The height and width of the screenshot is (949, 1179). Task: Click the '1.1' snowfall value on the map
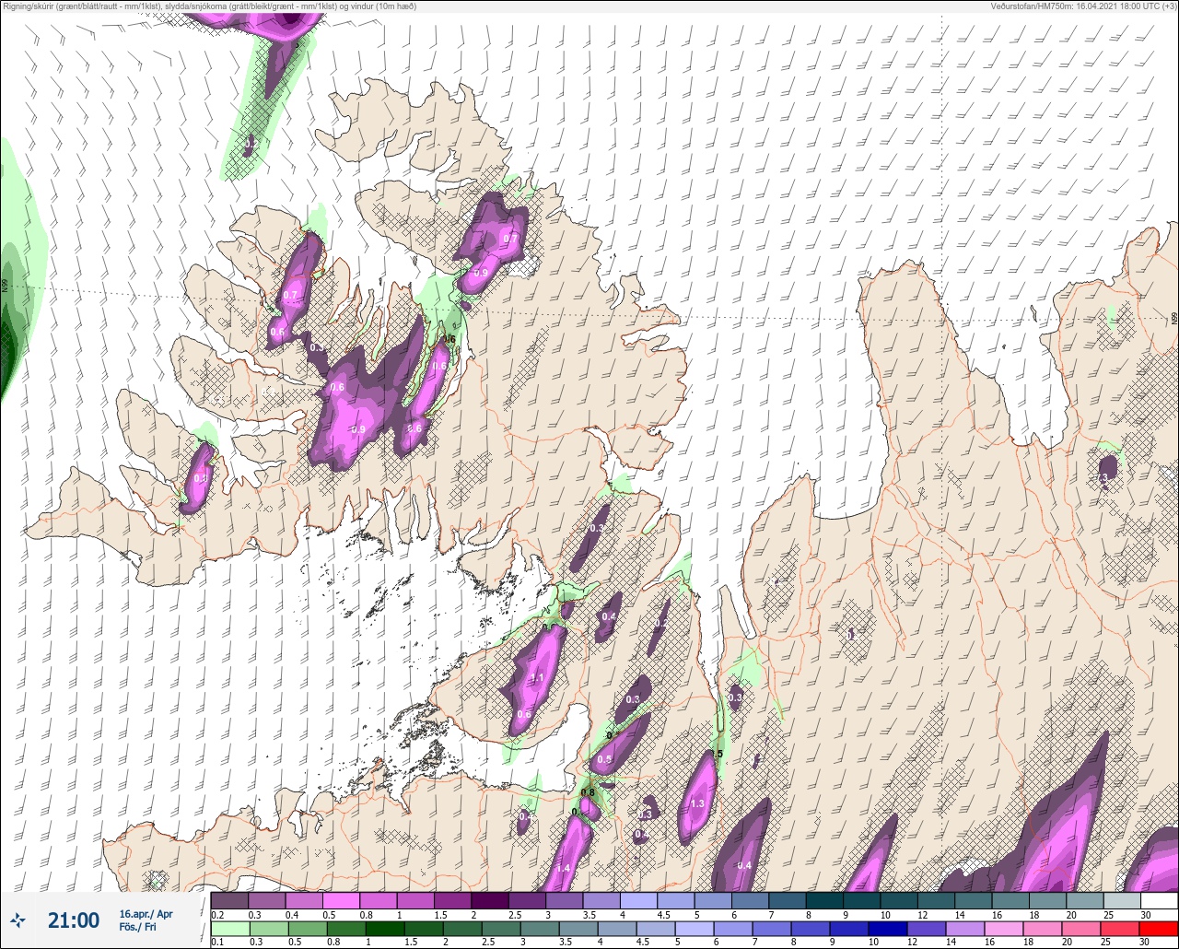pyautogui.click(x=538, y=677)
